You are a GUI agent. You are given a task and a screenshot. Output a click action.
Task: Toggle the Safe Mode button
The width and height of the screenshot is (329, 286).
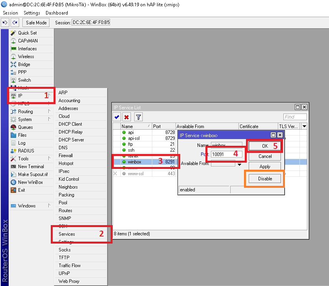(36, 23)
